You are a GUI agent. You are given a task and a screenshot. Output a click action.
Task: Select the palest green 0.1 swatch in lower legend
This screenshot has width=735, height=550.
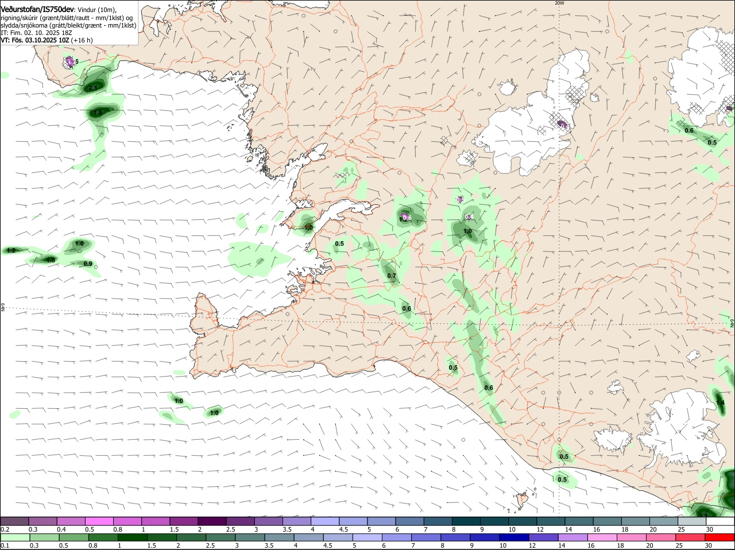tap(15, 537)
